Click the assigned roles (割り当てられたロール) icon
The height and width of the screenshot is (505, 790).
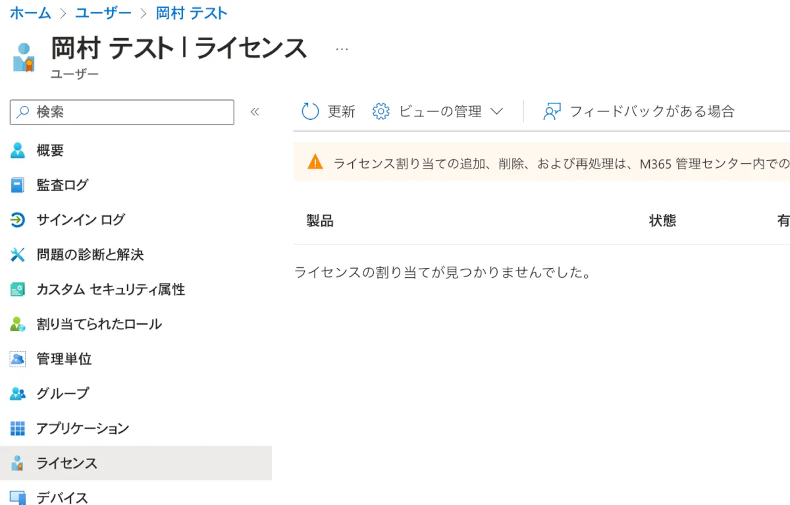click(18, 324)
